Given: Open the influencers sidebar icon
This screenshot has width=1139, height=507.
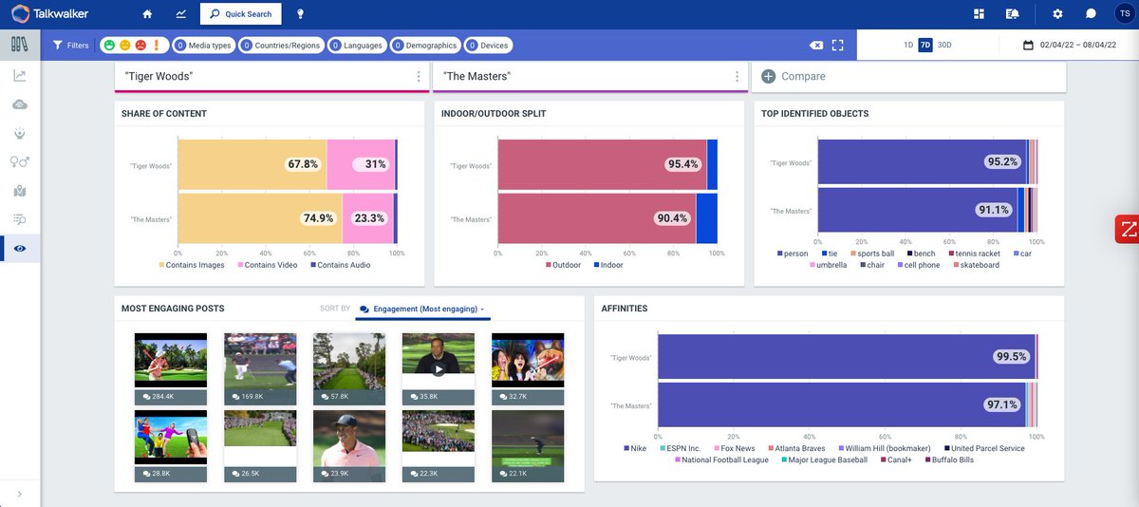Looking at the screenshot, I should [20, 133].
